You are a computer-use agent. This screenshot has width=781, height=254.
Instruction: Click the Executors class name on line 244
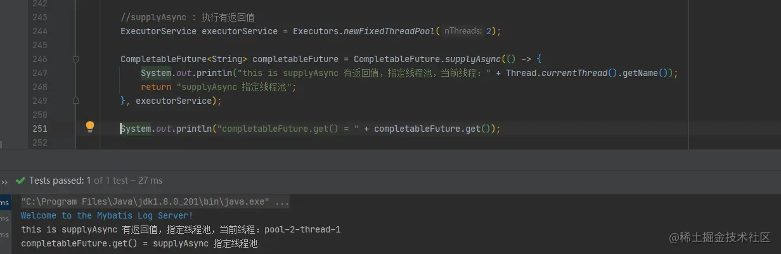click(316, 31)
